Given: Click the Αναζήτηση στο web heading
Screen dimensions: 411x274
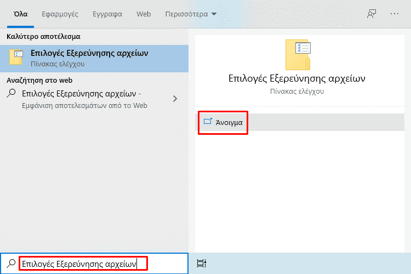Looking at the screenshot, I should (x=39, y=80).
